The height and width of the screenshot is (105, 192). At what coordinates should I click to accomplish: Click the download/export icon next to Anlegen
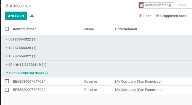pyautogui.click(x=32, y=16)
